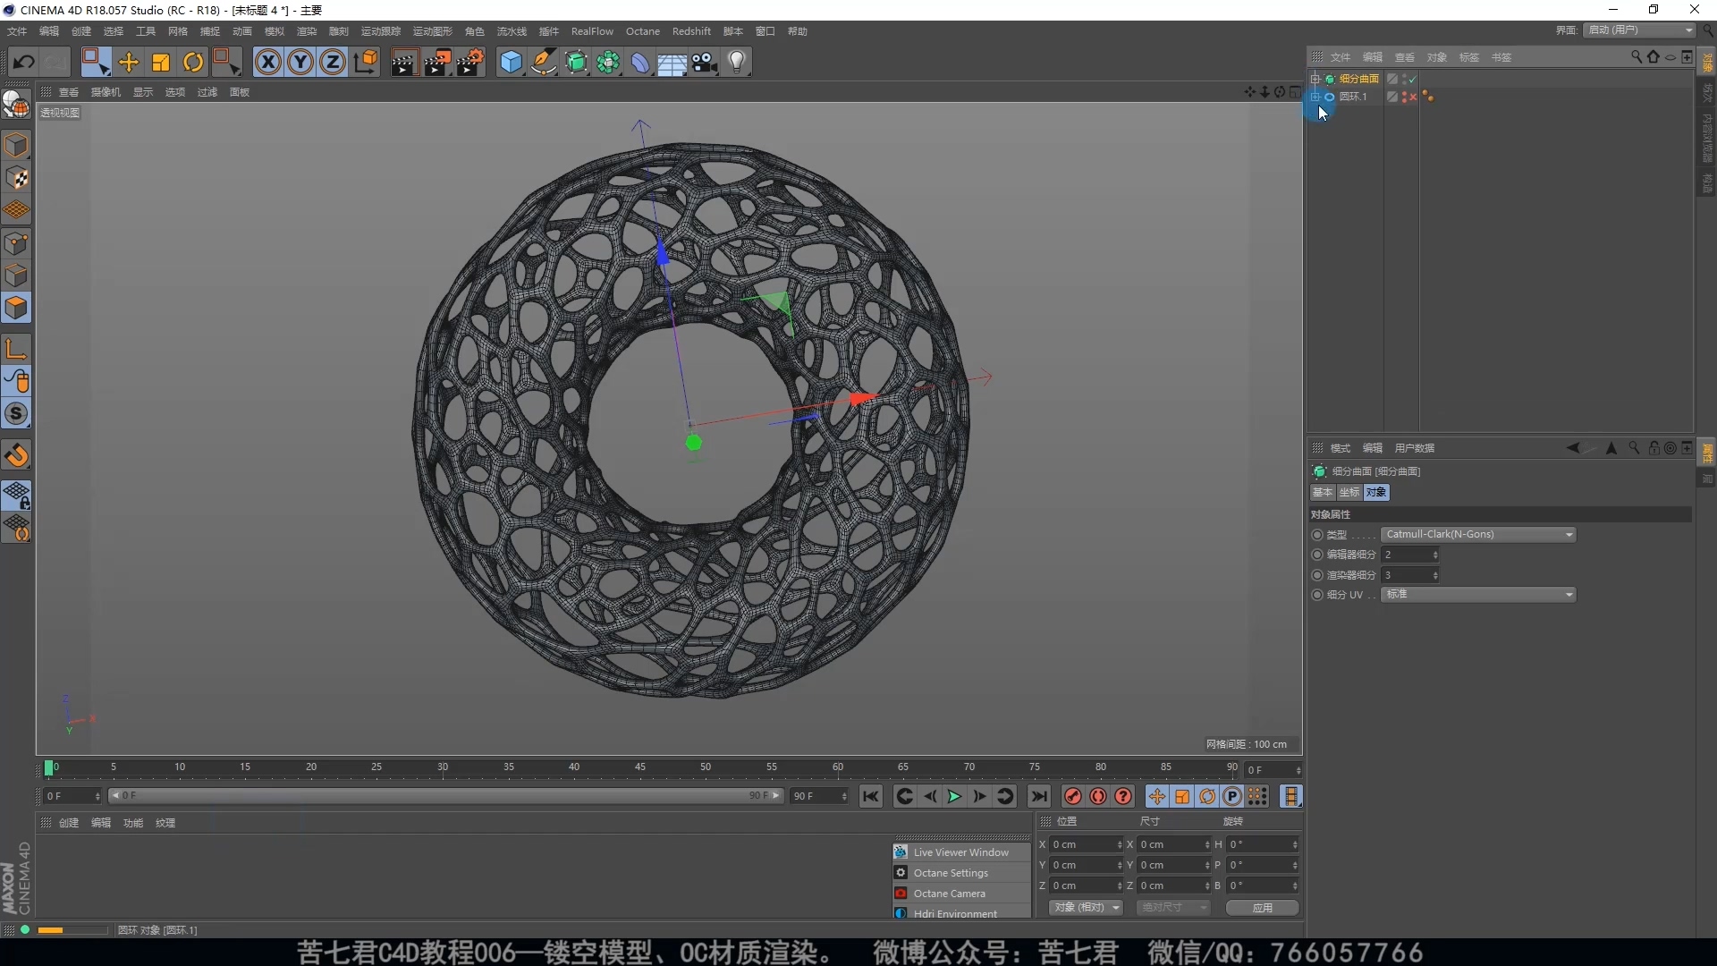1717x966 pixels.
Task: Switch to Polygons mode cube icon
Action: [16, 308]
